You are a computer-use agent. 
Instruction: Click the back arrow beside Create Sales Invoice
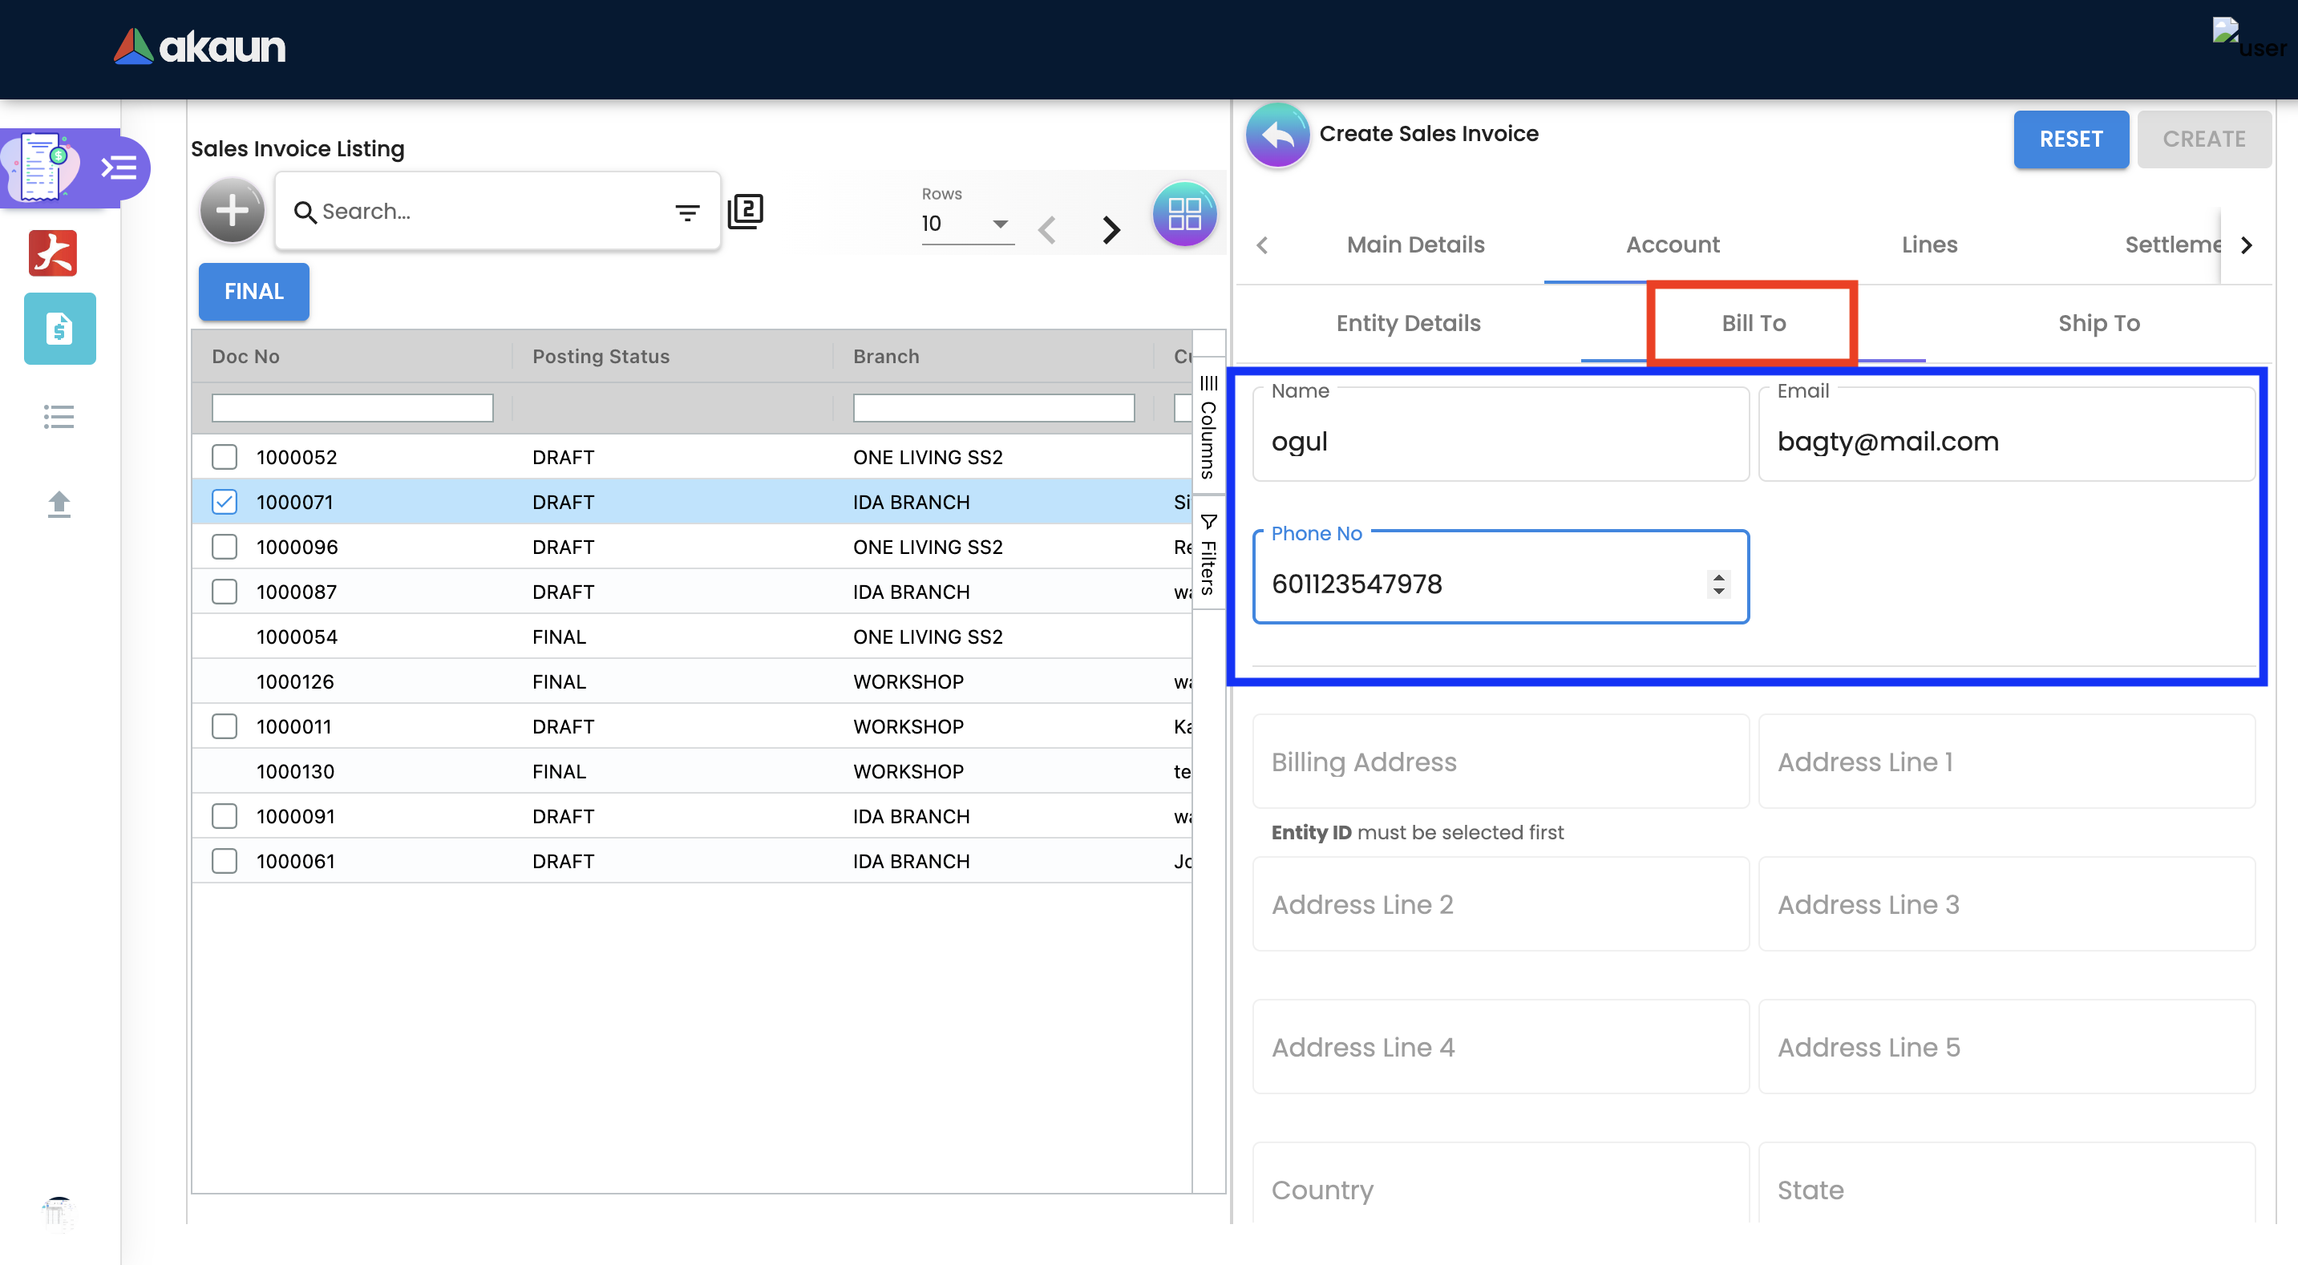click(1276, 135)
